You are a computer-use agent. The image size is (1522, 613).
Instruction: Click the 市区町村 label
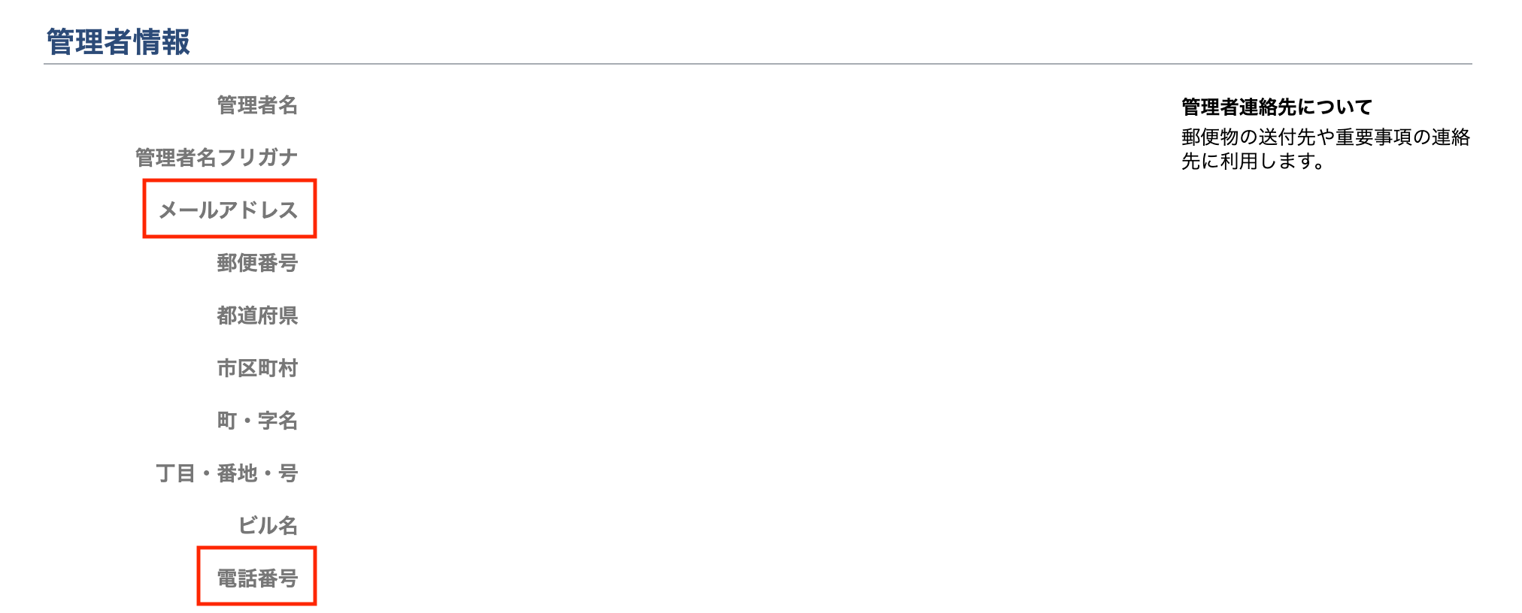point(257,368)
